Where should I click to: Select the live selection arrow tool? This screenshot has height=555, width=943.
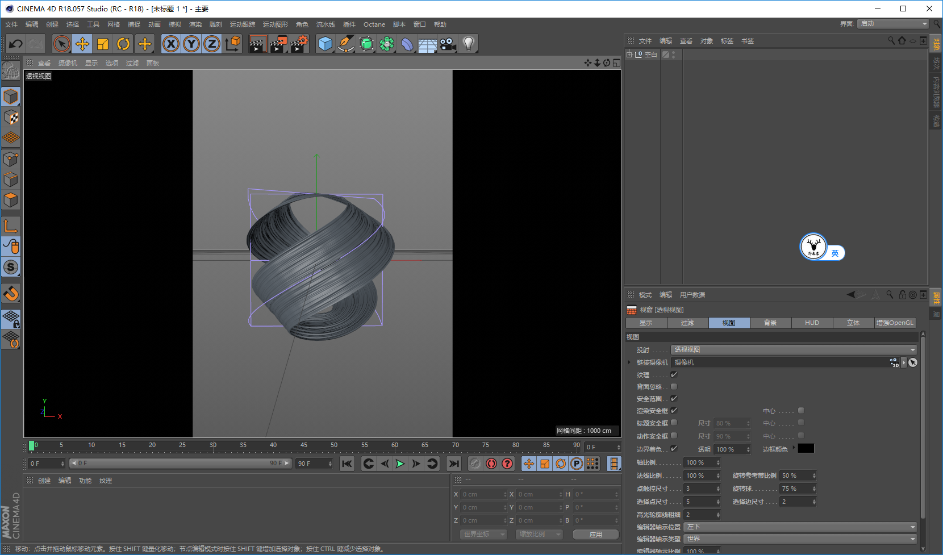click(x=62, y=44)
